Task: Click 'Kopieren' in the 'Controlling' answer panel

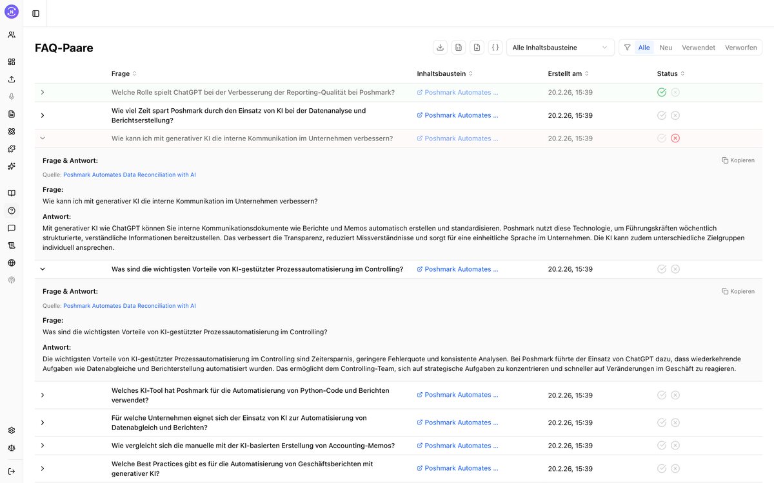Action: [x=738, y=292]
